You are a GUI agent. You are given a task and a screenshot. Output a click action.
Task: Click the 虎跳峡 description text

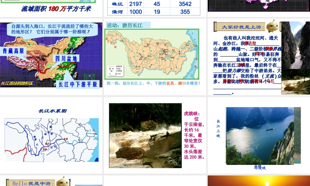(x=194, y=135)
